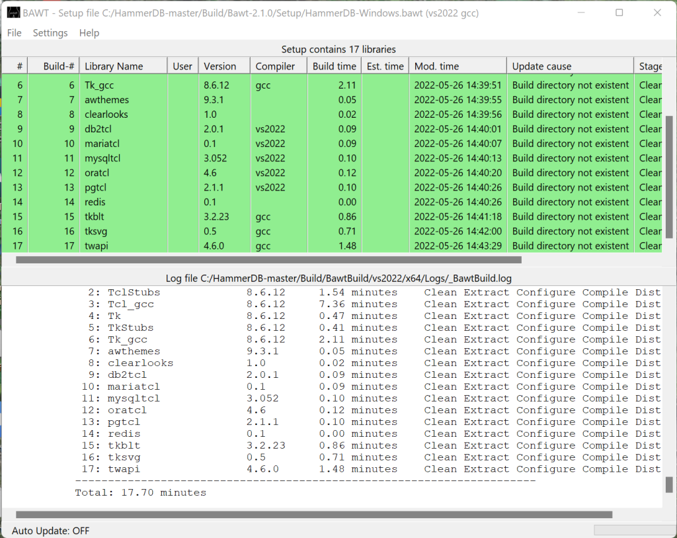Open the Help menu

tap(89, 32)
